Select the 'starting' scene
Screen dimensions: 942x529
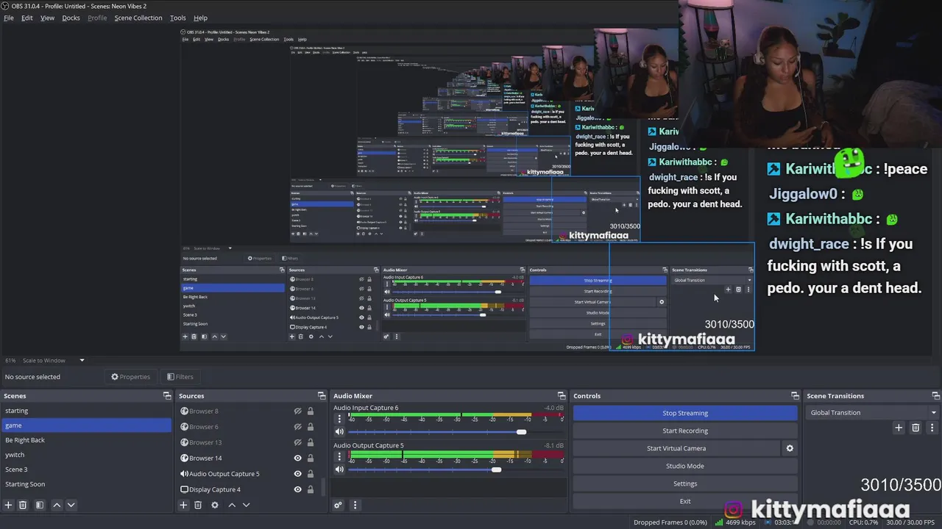tap(86, 411)
